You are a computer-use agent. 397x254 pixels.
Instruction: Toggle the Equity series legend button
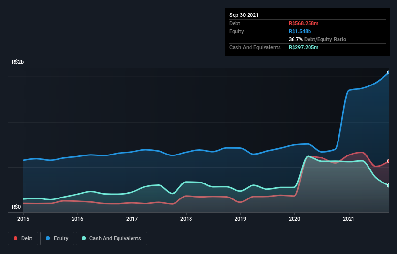click(x=57, y=239)
